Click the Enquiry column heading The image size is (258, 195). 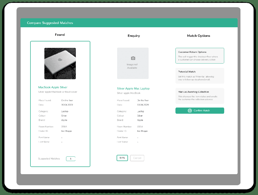click(x=134, y=36)
